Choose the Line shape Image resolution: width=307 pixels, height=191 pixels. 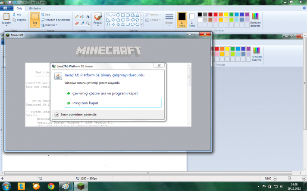tap(109, 15)
